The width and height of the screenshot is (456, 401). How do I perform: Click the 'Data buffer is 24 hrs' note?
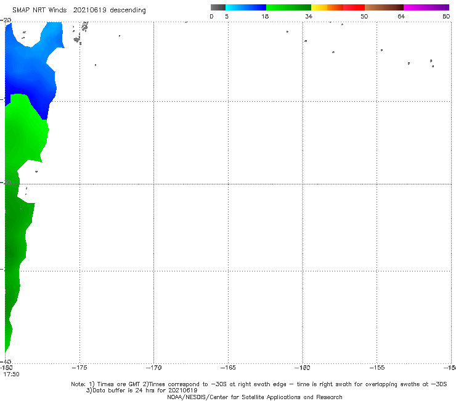[142, 391]
